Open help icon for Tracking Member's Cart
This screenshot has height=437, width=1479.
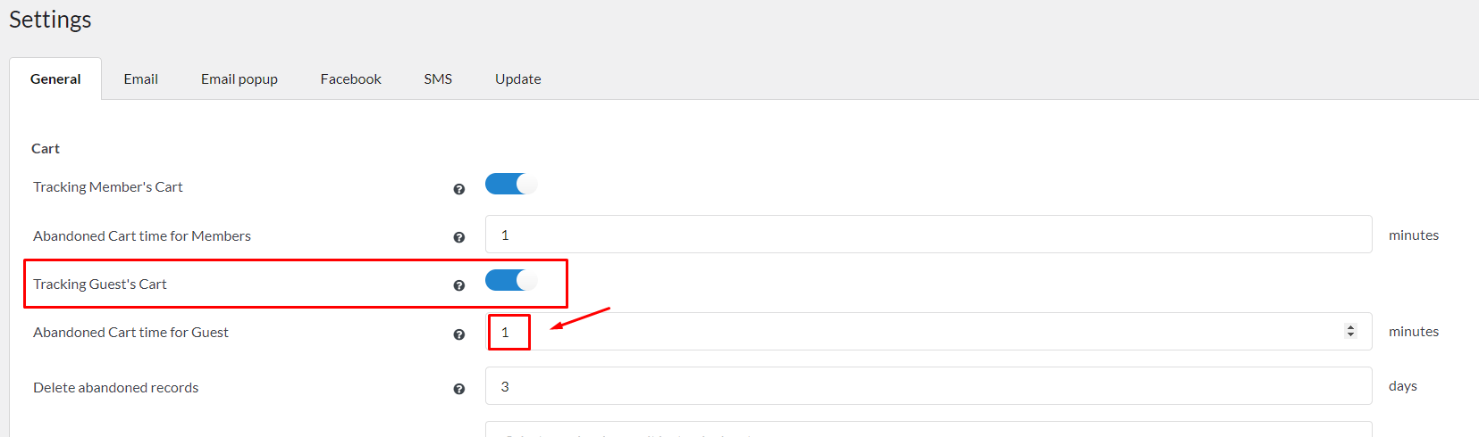click(x=459, y=189)
